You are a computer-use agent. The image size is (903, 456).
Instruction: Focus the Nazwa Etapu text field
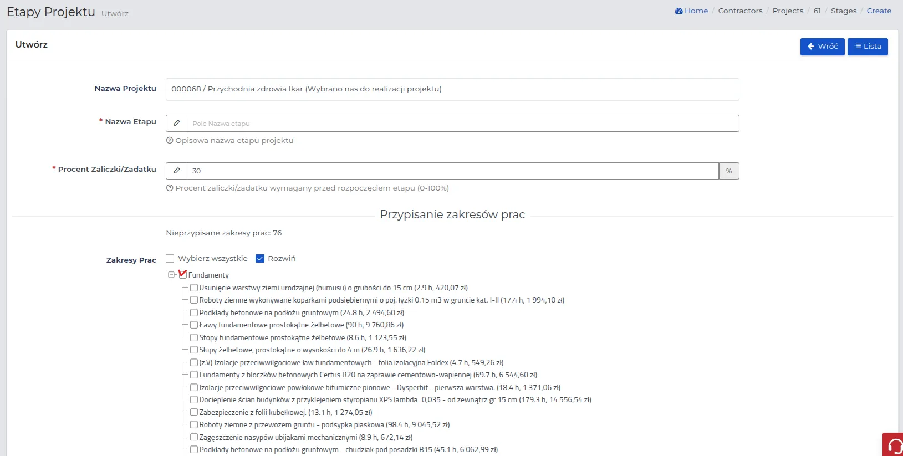462,124
